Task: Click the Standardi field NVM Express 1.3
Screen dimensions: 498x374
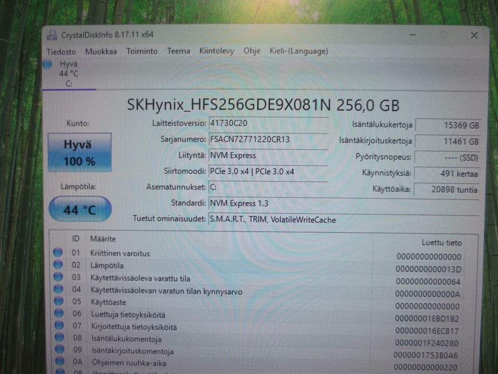Action: pos(343,204)
